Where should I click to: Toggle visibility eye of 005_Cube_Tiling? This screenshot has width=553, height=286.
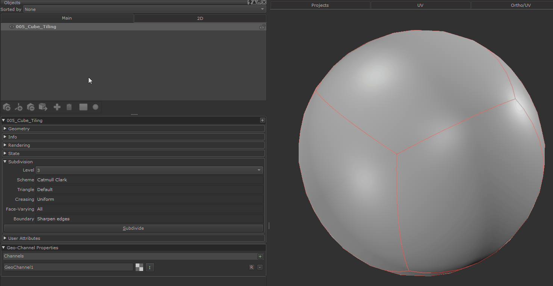[x=12, y=27]
